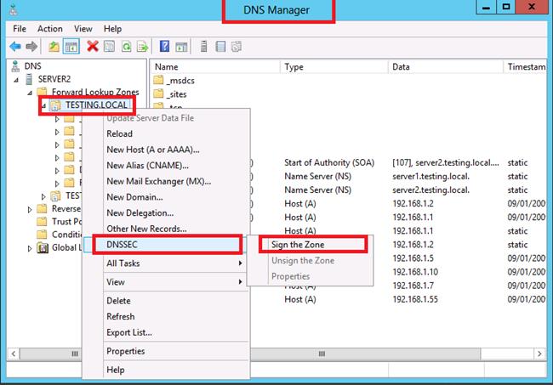
Task: Click the left scroll arrow of the tree pane
Action: [x=13, y=354]
